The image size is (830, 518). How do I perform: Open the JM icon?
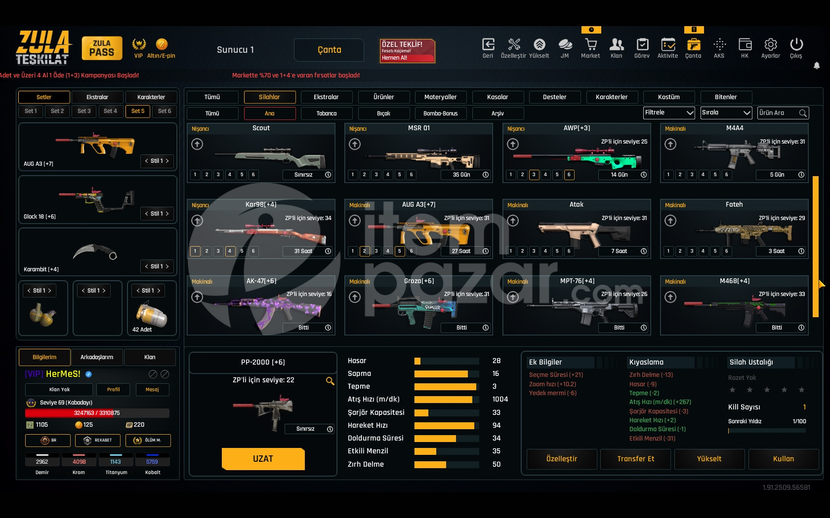[565, 44]
